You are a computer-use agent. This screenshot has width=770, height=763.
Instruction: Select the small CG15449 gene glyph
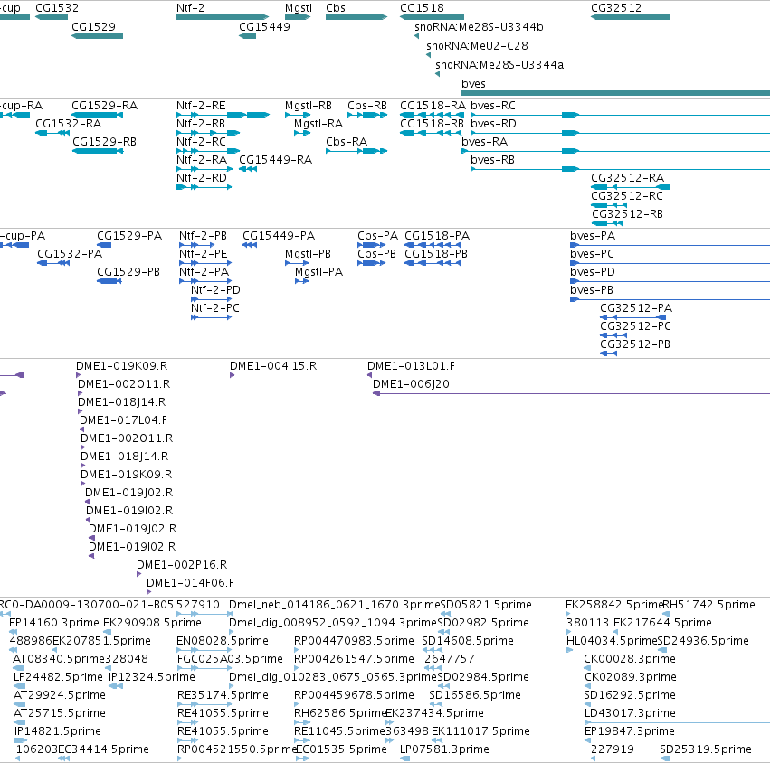(x=248, y=36)
